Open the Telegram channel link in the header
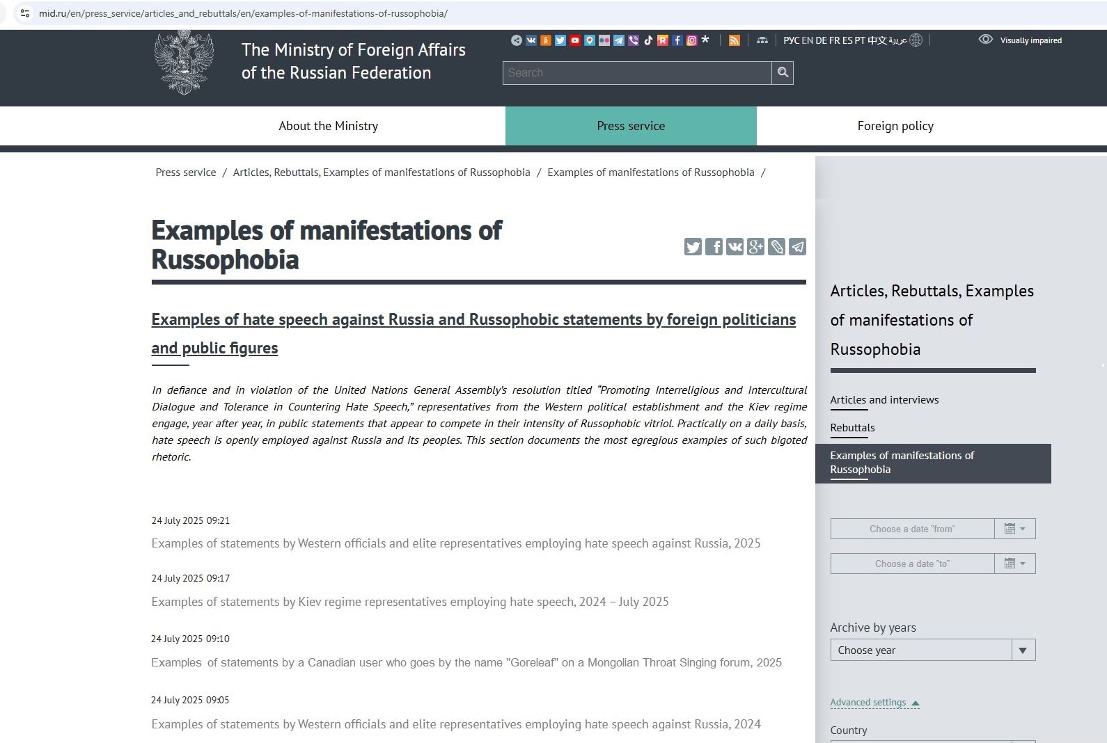The image size is (1107, 743). [619, 40]
